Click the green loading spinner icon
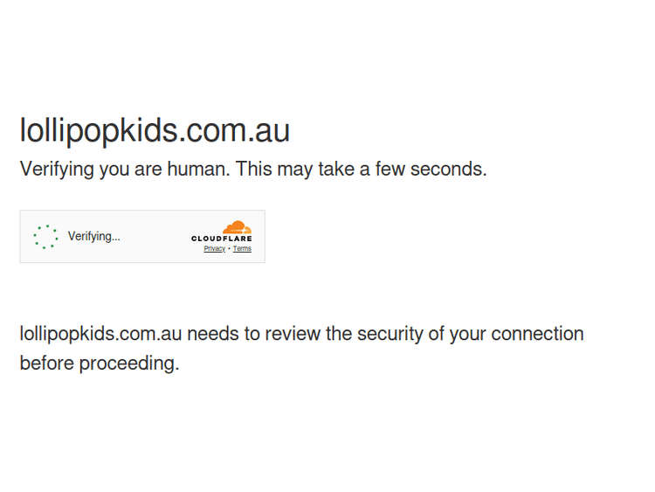This screenshot has height=492, width=655. click(45, 237)
